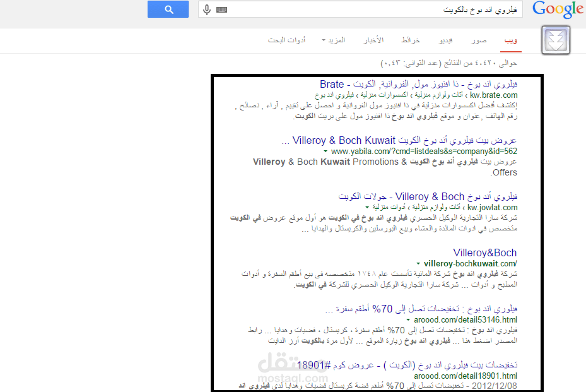The image size is (586, 392).
Task: Switch to the فيديو (Videos) tab
Action: point(445,40)
